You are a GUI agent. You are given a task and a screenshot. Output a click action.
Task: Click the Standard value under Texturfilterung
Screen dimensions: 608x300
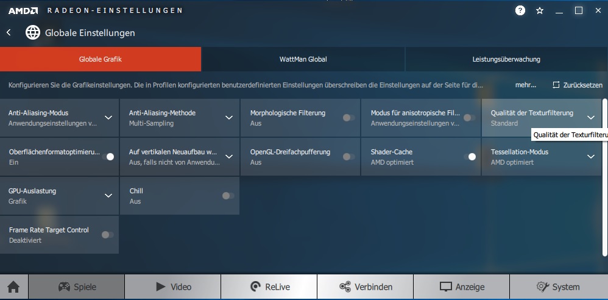(x=504, y=123)
